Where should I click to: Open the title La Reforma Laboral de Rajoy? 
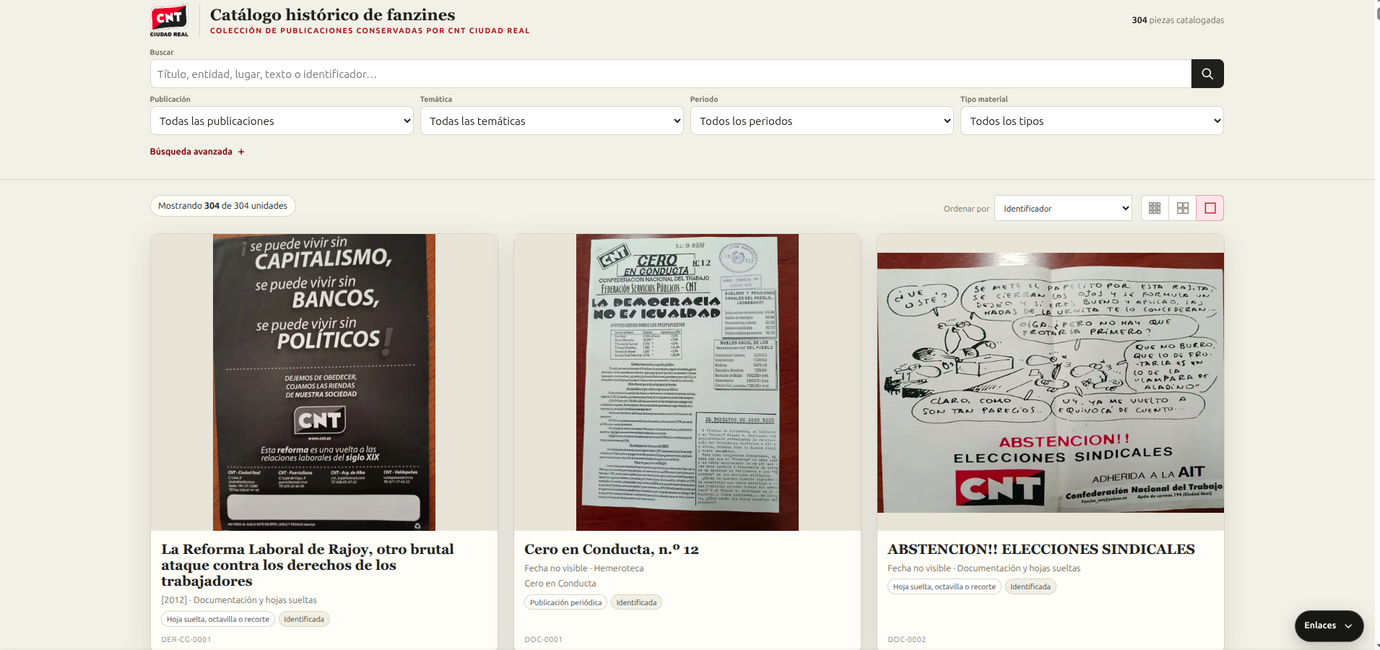click(308, 565)
